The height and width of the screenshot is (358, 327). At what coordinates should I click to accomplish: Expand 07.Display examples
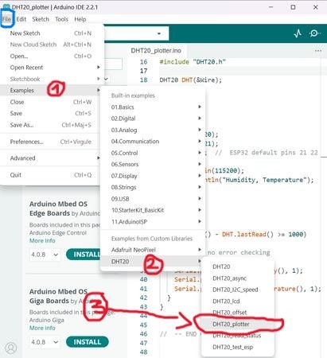[153, 176]
